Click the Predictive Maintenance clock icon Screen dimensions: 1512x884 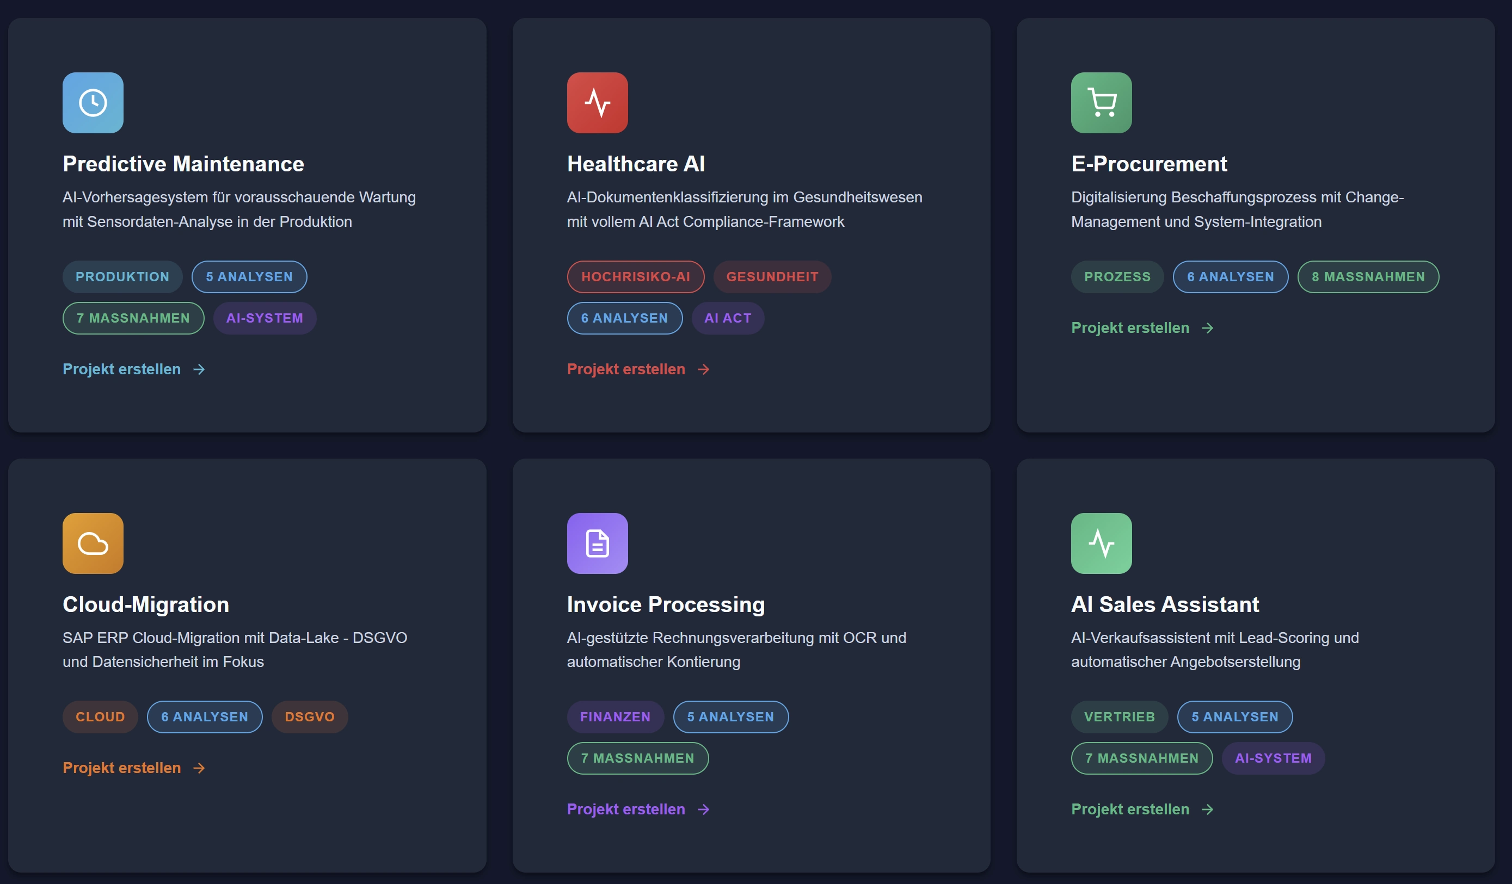point(93,103)
